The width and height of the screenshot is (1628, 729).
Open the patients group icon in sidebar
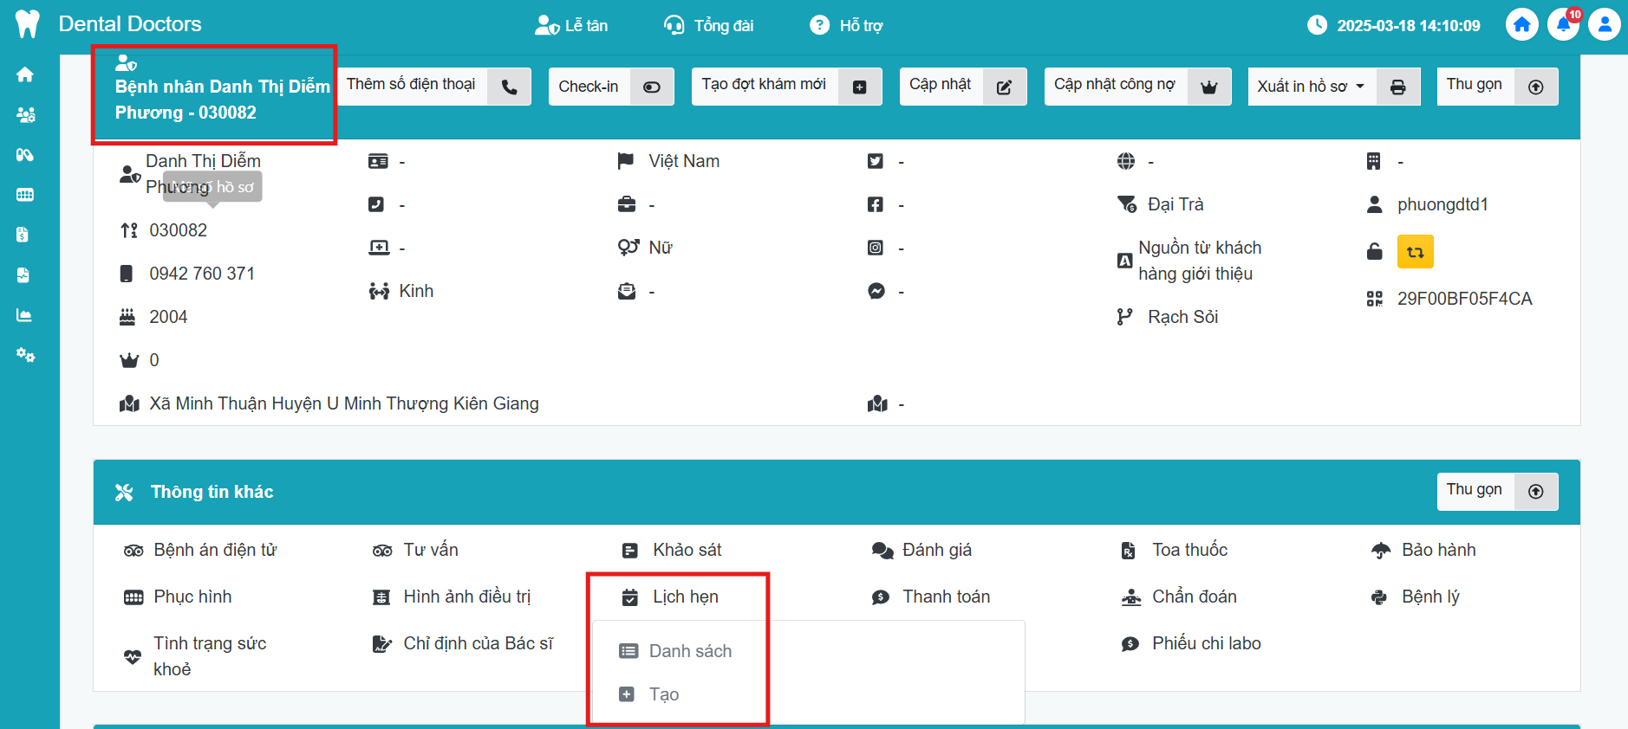[x=25, y=114]
